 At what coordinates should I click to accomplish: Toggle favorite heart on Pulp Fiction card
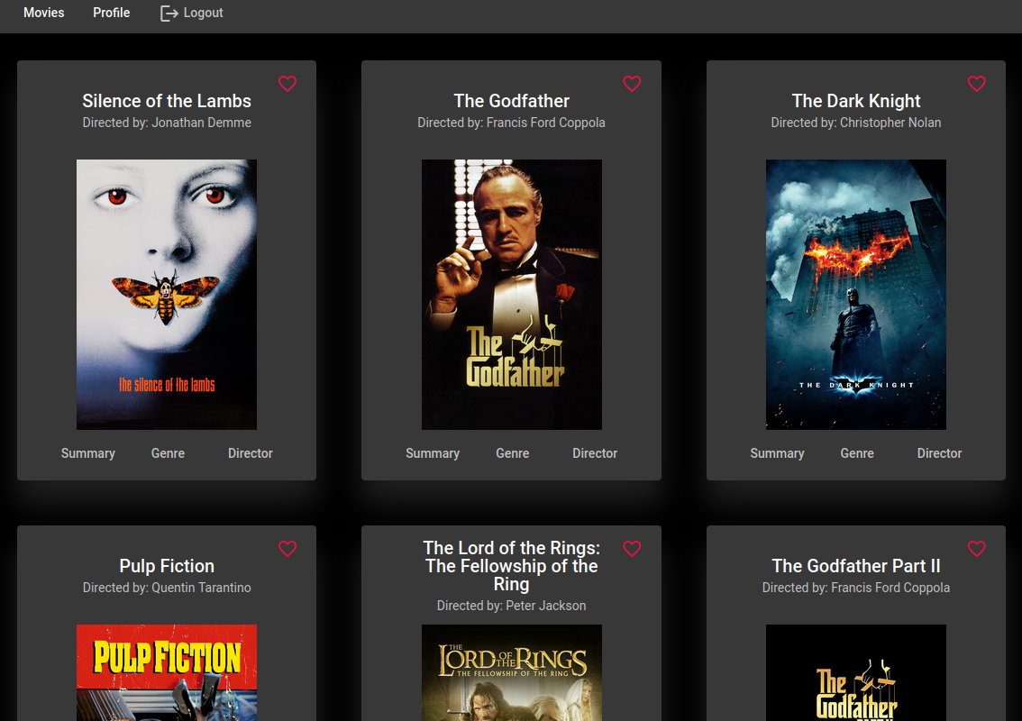click(287, 548)
